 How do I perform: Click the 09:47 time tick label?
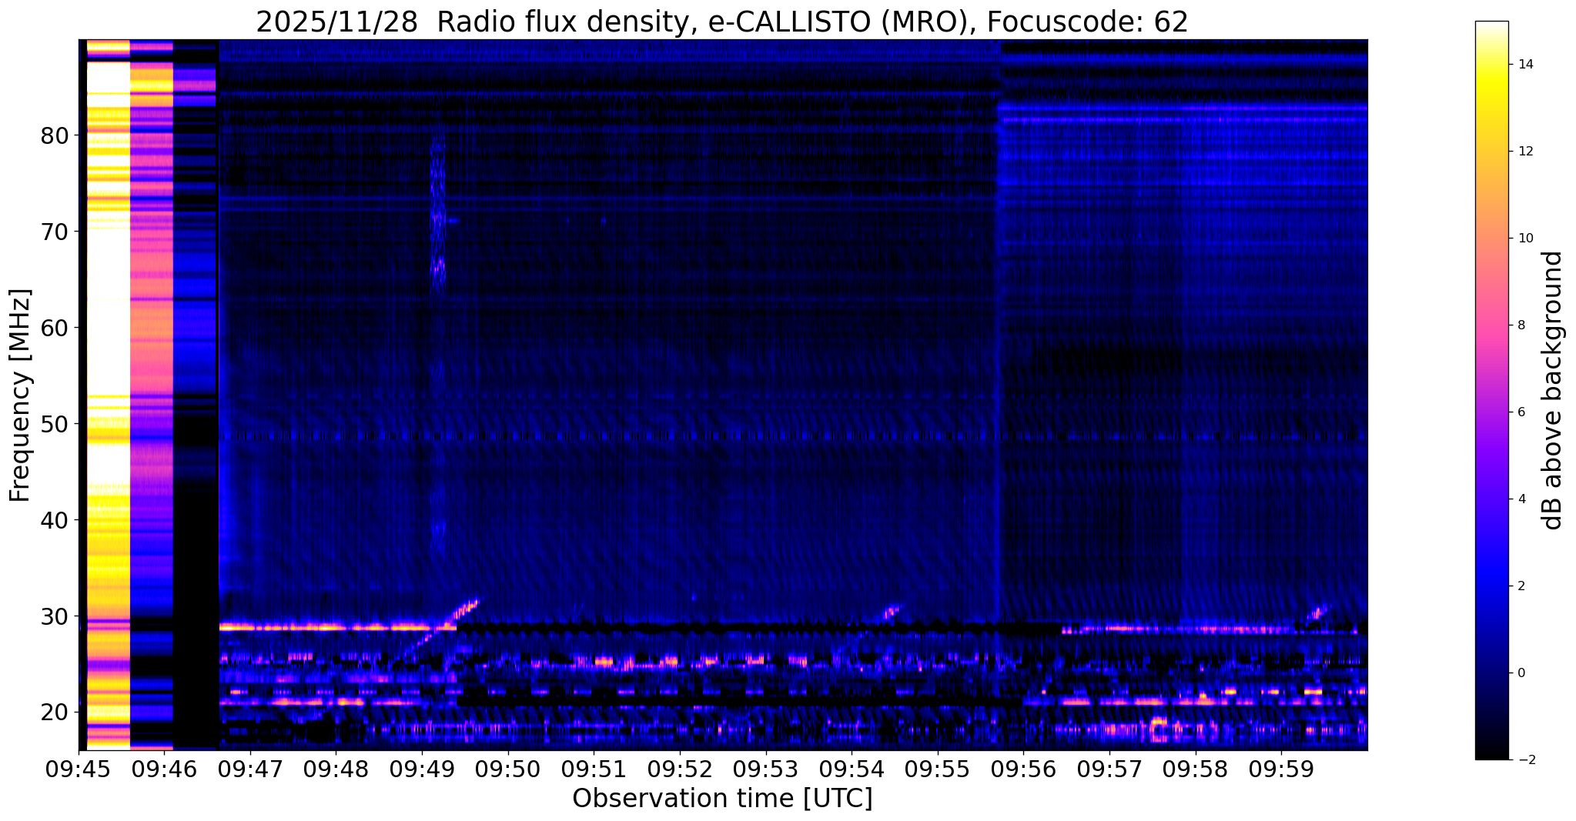[250, 768]
